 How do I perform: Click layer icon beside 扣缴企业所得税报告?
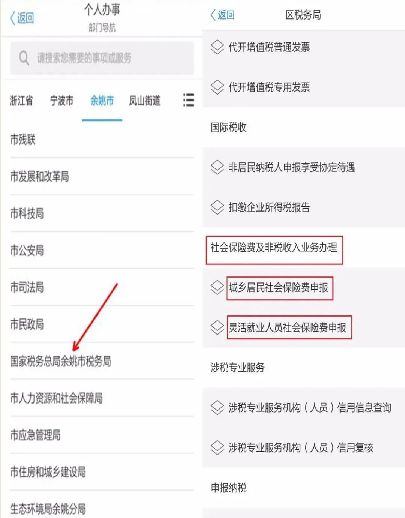pyautogui.click(x=217, y=207)
